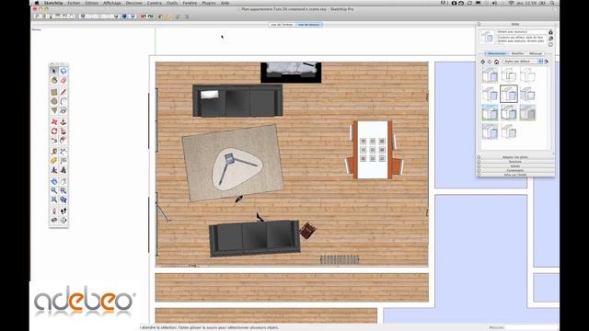Pick the Rotate tool
The width and height of the screenshot is (589, 331).
click(54, 131)
